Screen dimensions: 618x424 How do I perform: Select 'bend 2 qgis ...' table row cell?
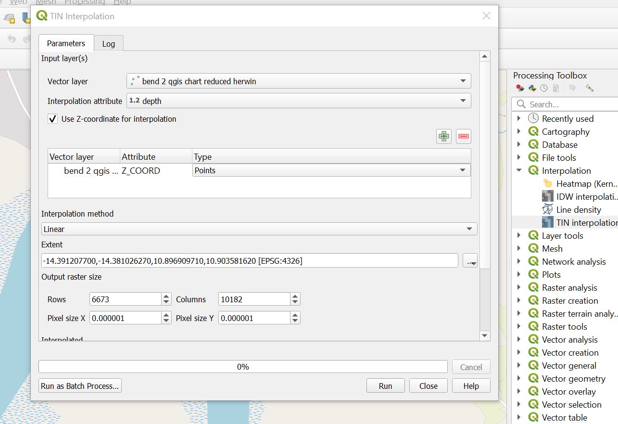point(84,170)
